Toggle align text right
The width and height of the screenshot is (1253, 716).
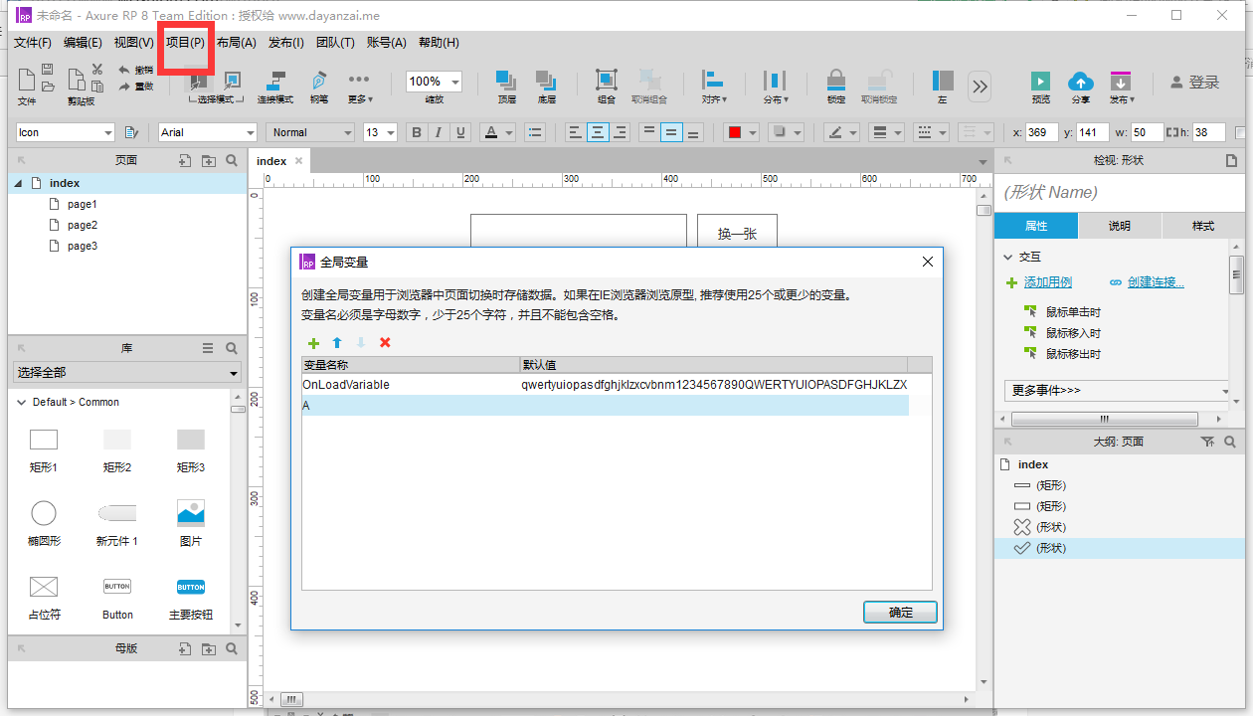(621, 132)
